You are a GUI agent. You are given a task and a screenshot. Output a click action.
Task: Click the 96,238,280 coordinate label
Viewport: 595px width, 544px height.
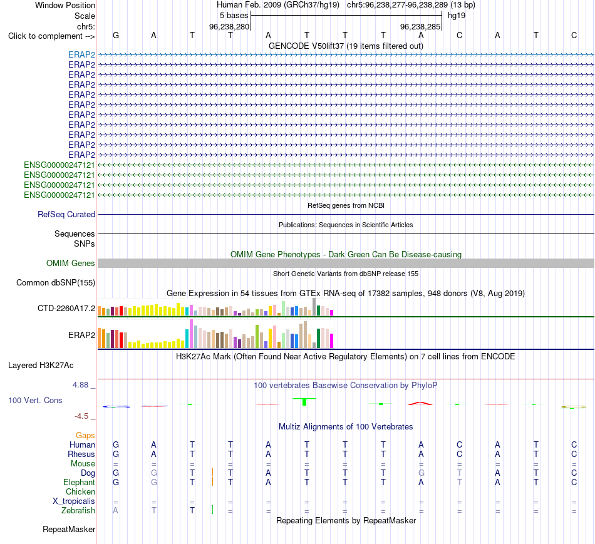click(x=229, y=26)
